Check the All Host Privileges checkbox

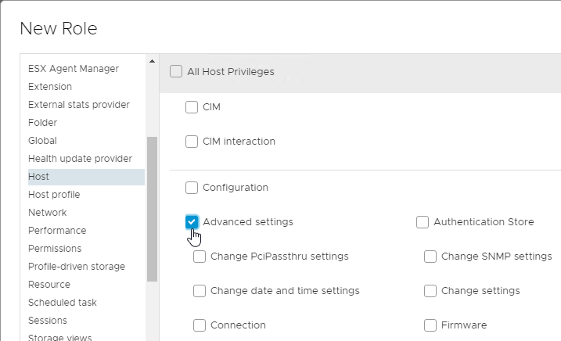pyautogui.click(x=176, y=72)
